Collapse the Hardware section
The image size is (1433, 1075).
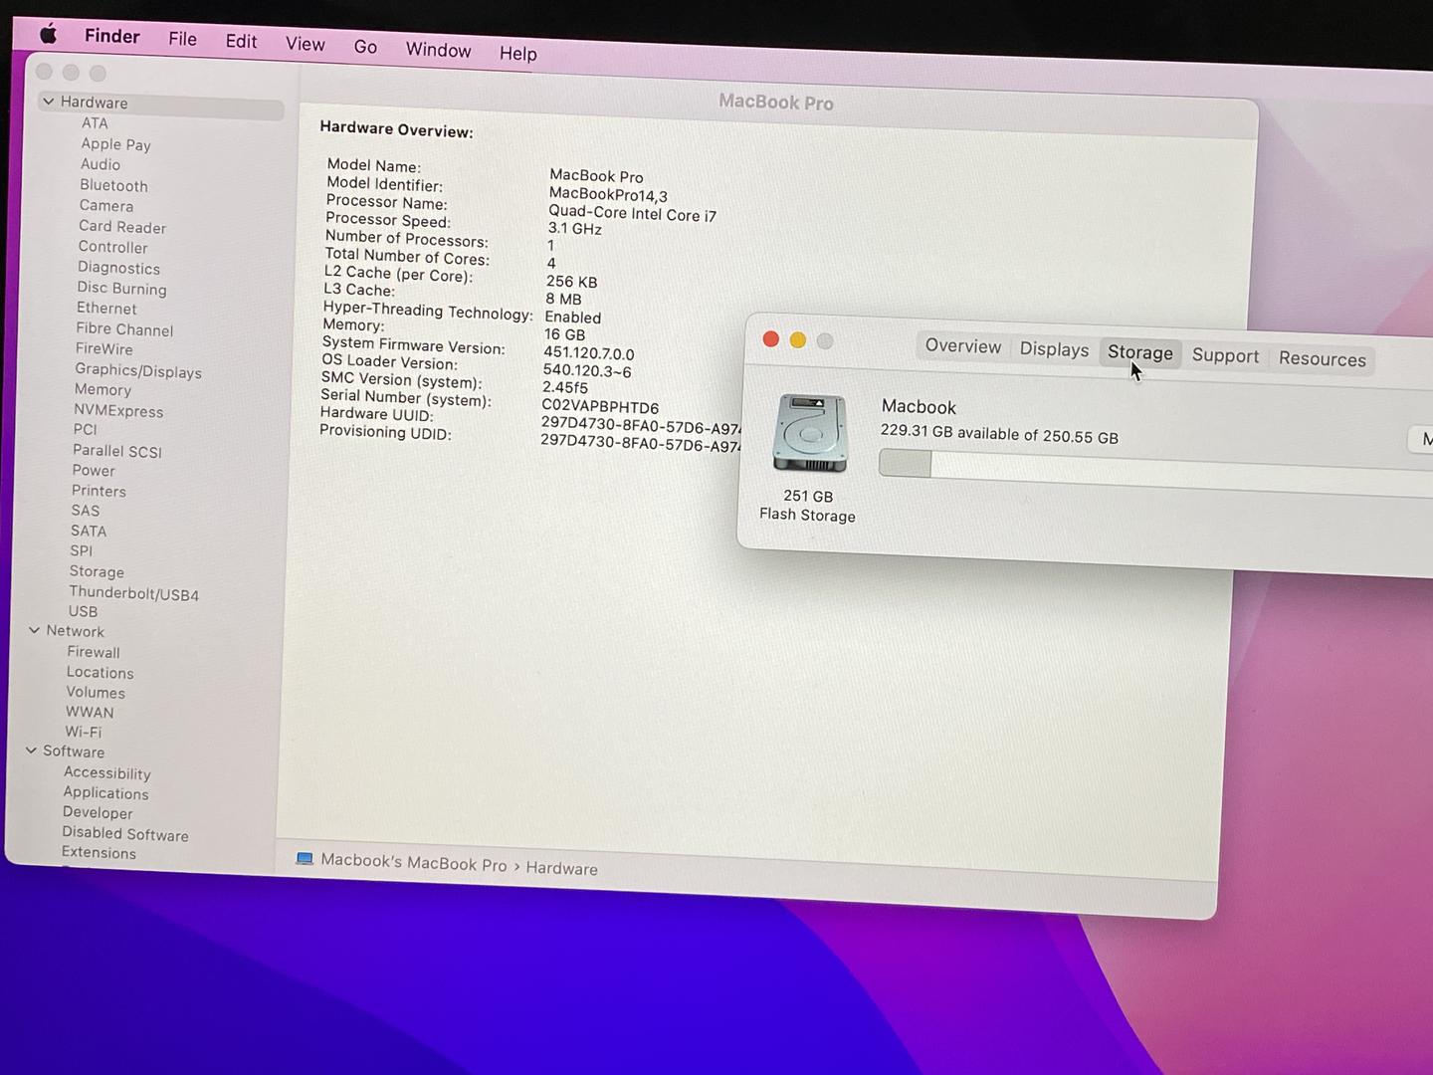(48, 102)
